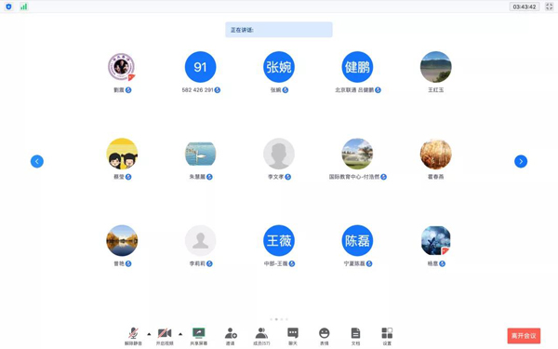Turn on video (开启视频)
Viewport: 558px width, 349px height.
point(165,336)
